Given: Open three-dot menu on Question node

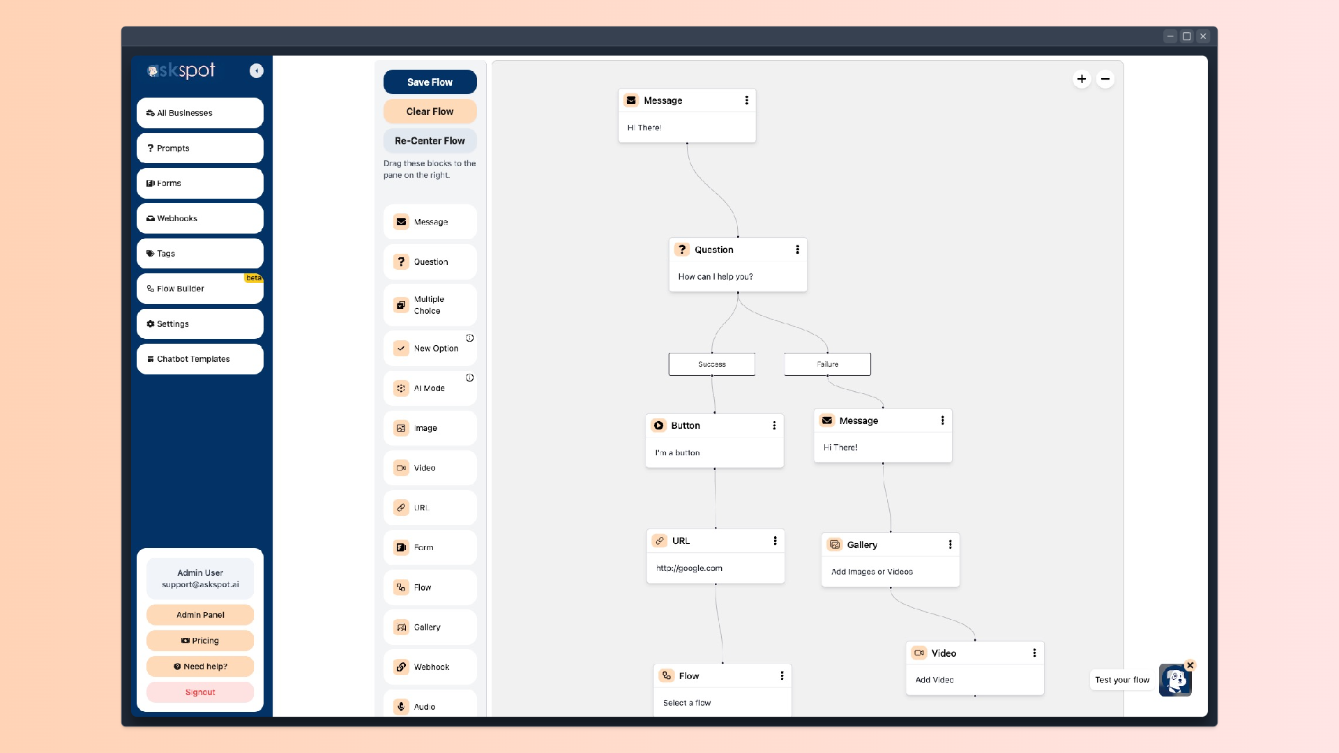Looking at the screenshot, I should [x=797, y=249].
